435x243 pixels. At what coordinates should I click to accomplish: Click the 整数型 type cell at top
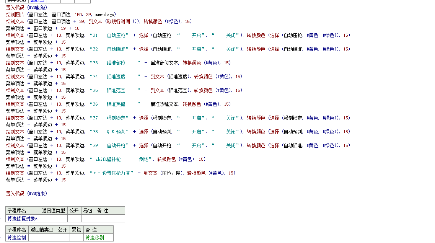tap(37, 1)
